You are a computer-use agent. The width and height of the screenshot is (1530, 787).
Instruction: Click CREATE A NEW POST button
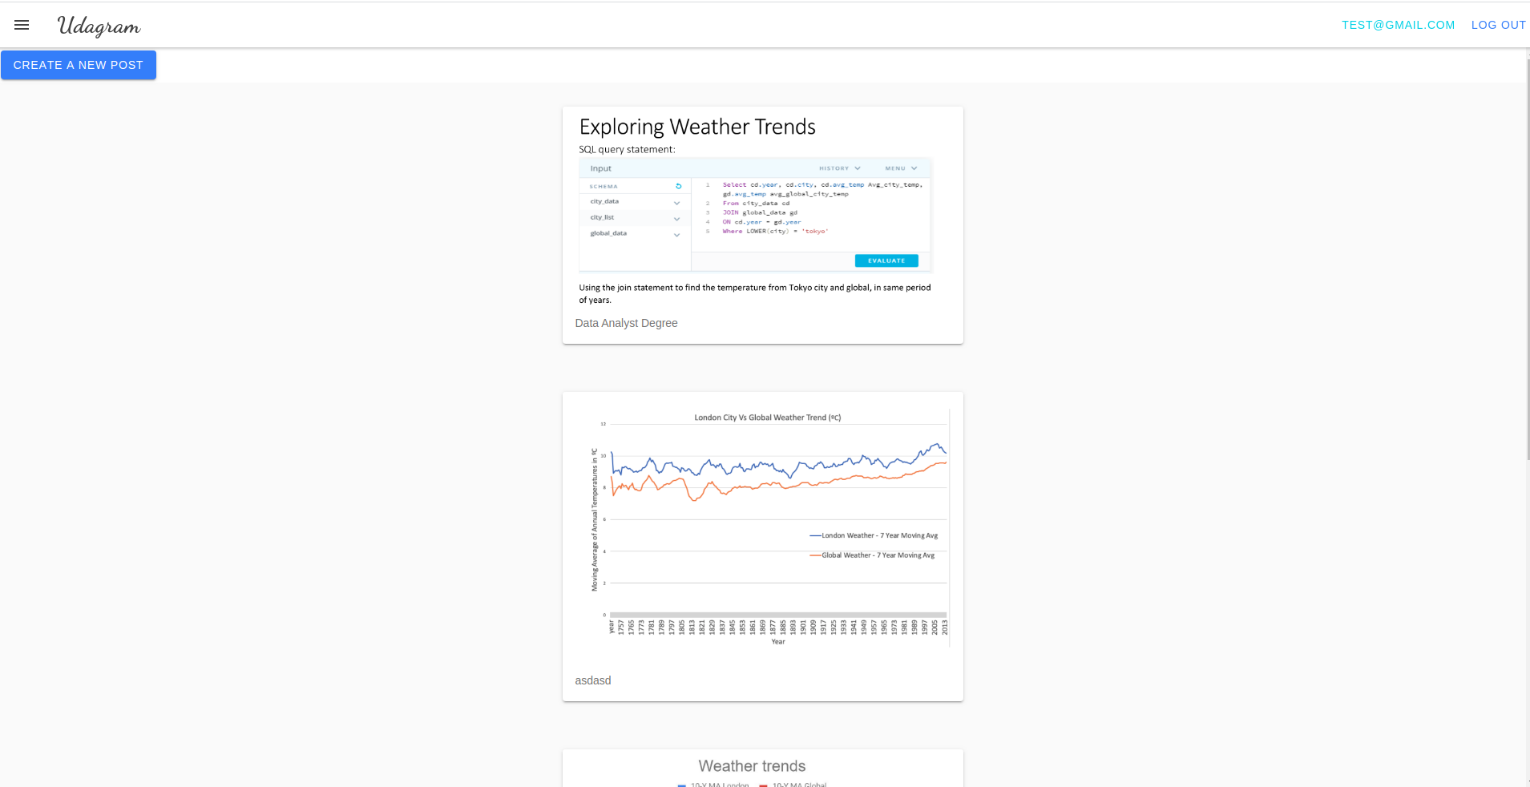tap(79, 65)
